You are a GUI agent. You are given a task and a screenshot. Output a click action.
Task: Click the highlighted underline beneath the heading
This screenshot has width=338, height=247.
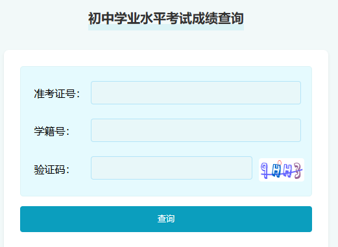(x=166, y=28)
